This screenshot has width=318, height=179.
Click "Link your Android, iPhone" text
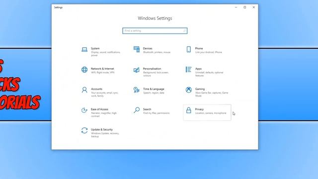(x=209, y=52)
